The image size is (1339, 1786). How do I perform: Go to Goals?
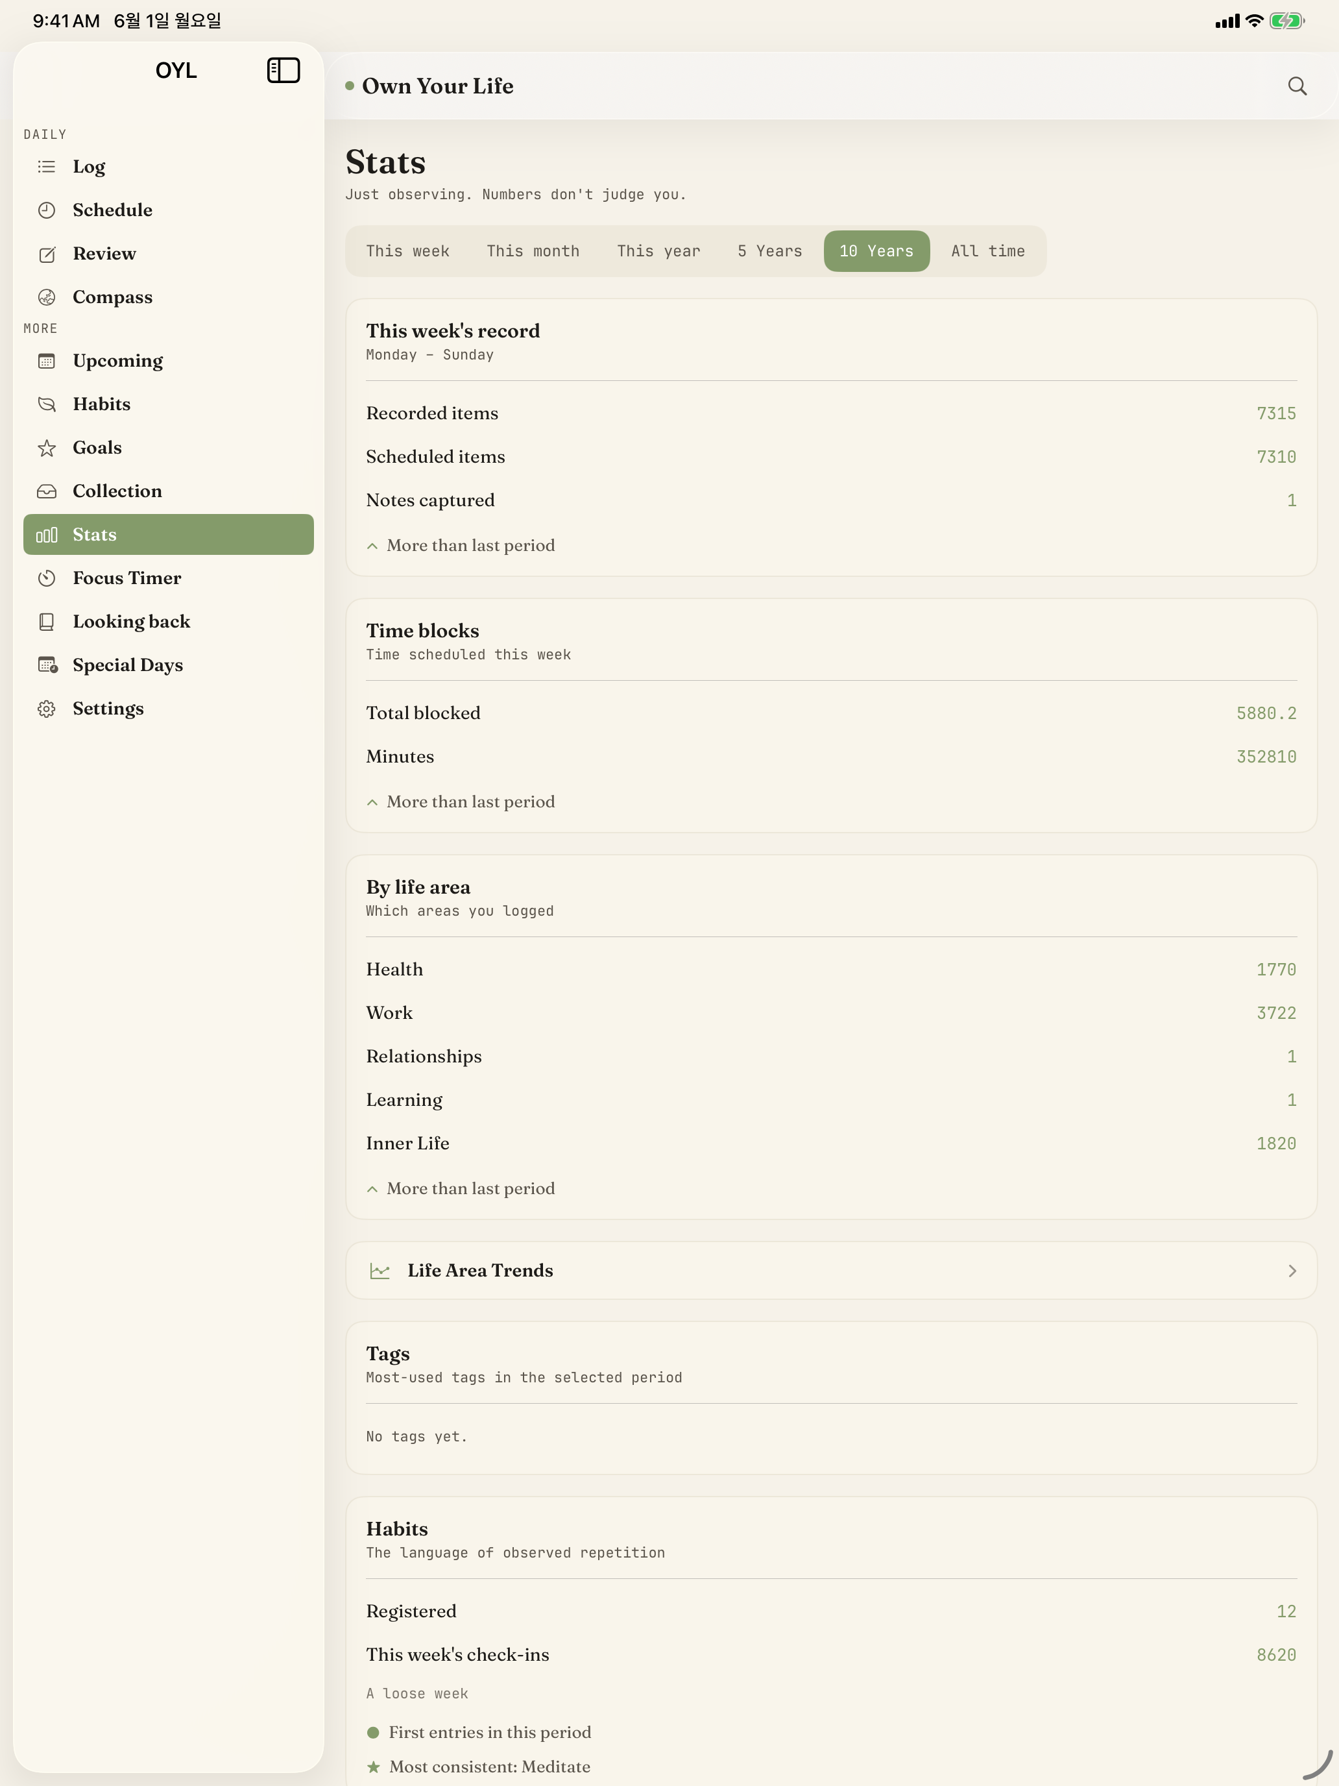pyautogui.click(x=168, y=447)
